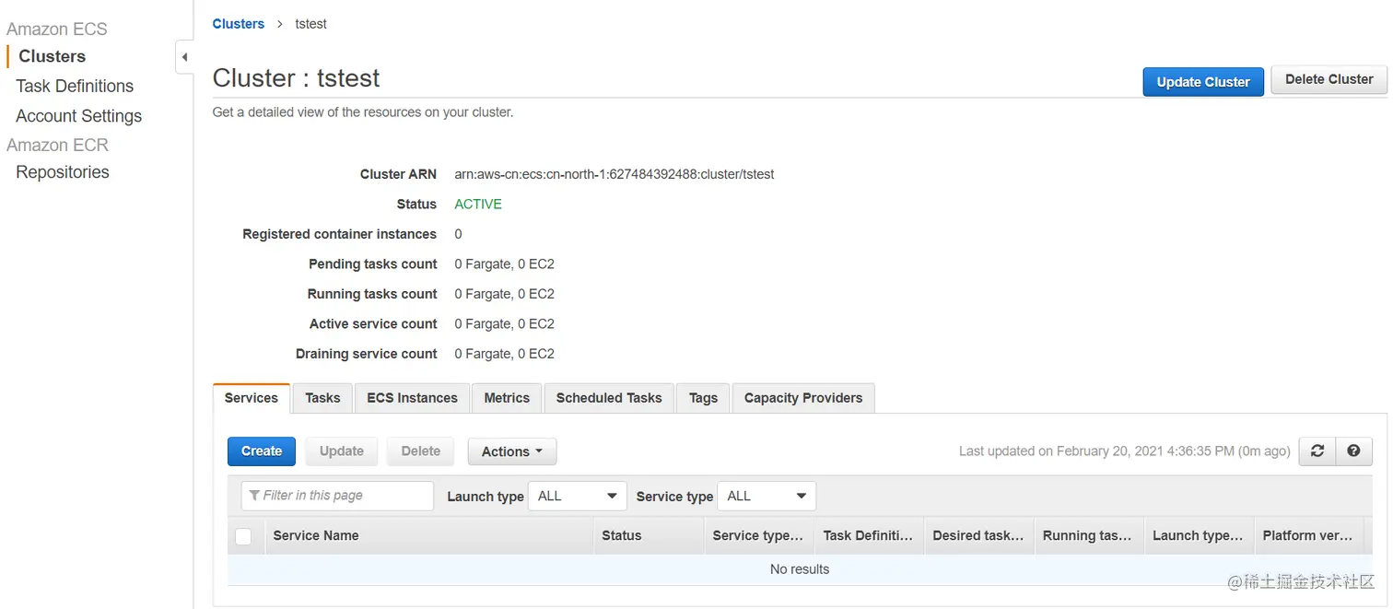Screen dimensions: 1393x609
Task: Focus the Filter in this page field
Action: pyautogui.click(x=337, y=496)
